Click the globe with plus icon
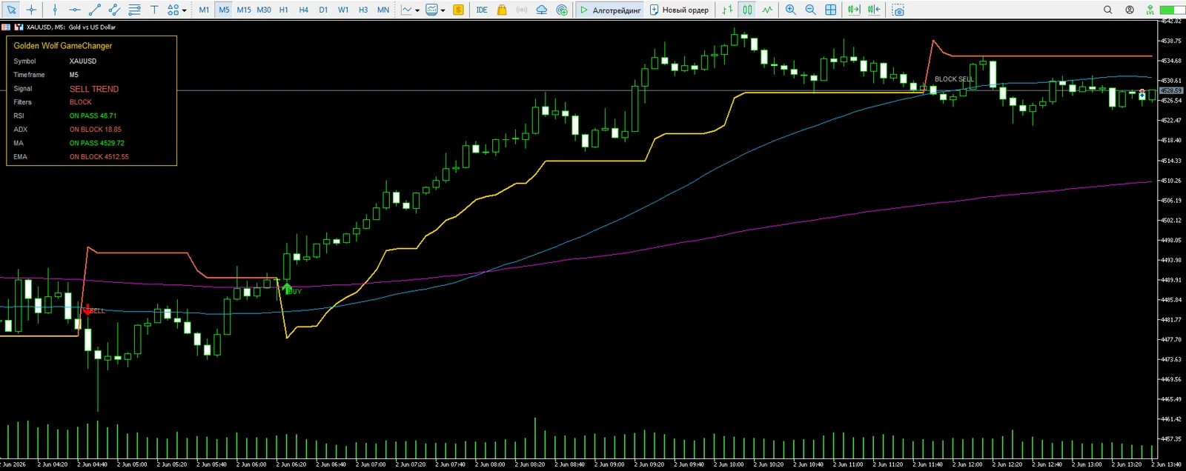 (x=562, y=10)
